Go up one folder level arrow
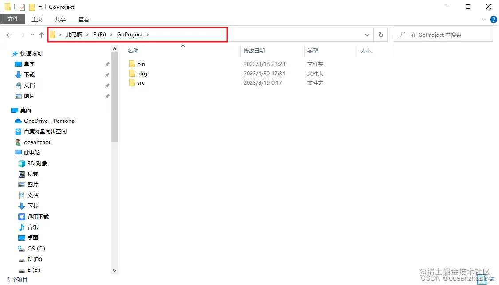This screenshot has width=499, height=285. click(42, 35)
